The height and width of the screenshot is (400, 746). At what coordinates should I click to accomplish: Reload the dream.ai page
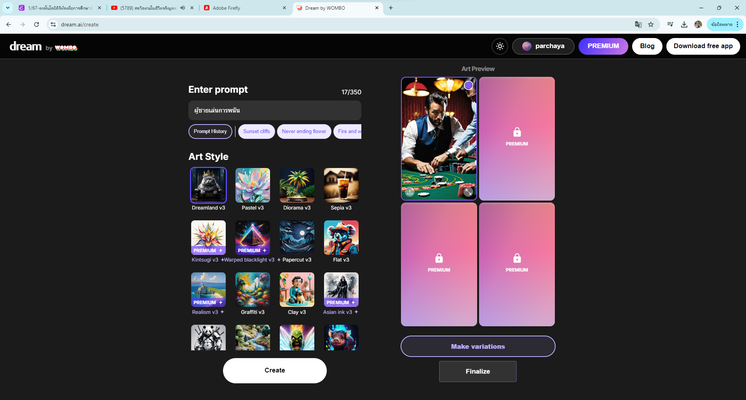[x=37, y=24]
